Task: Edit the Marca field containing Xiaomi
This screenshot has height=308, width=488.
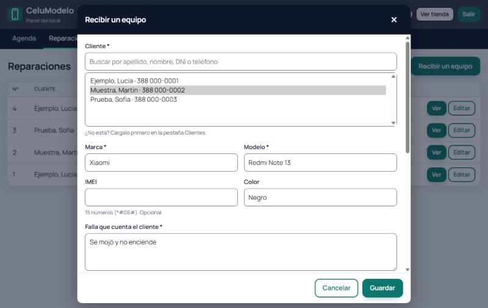Action: pos(161,163)
